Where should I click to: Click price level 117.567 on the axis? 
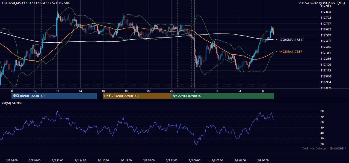point(326,35)
